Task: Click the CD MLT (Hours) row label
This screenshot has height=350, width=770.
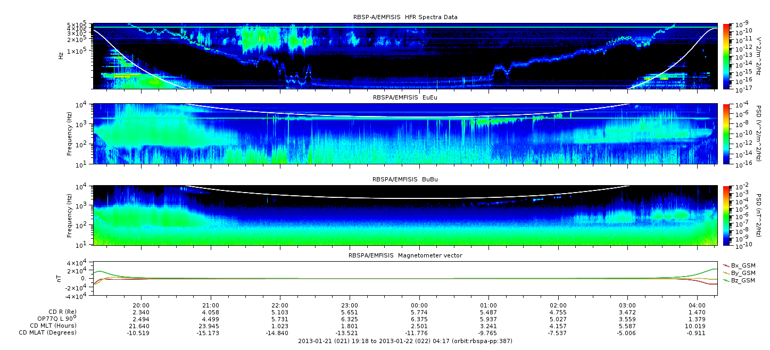Action: click(53, 326)
